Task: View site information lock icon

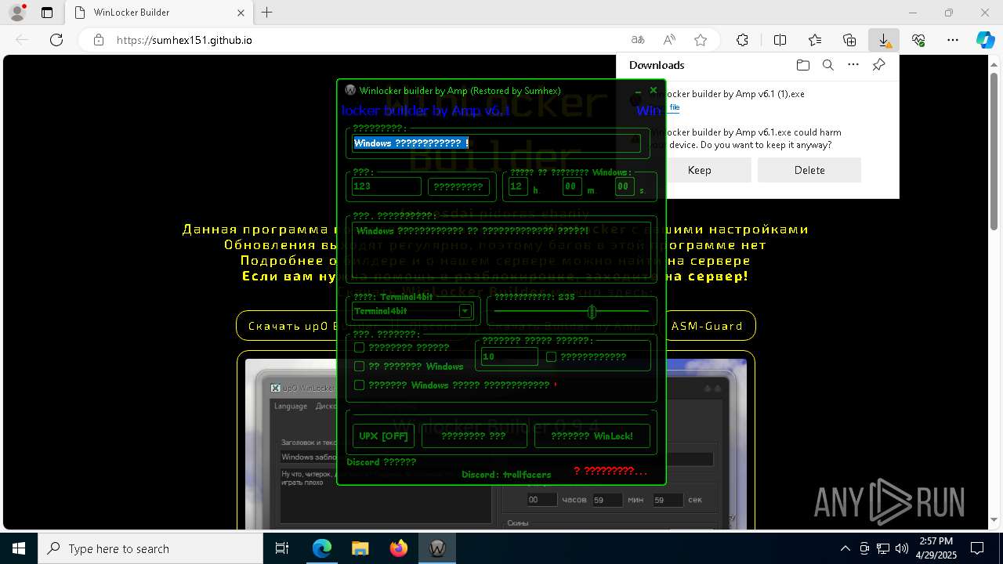Action: (99, 40)
